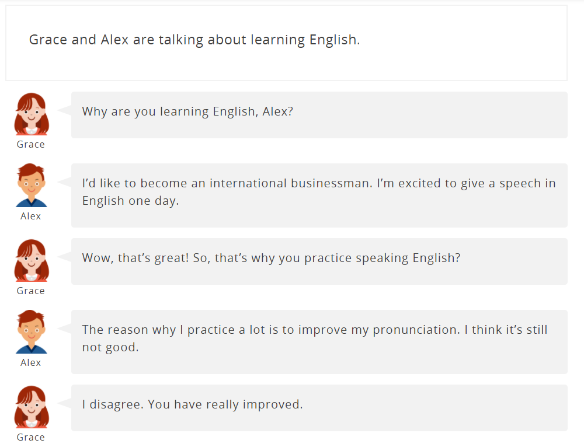Click Alex's avatar beside the businessman message
This screenshot has width=584, height=447.
click(x=32, y=186)
